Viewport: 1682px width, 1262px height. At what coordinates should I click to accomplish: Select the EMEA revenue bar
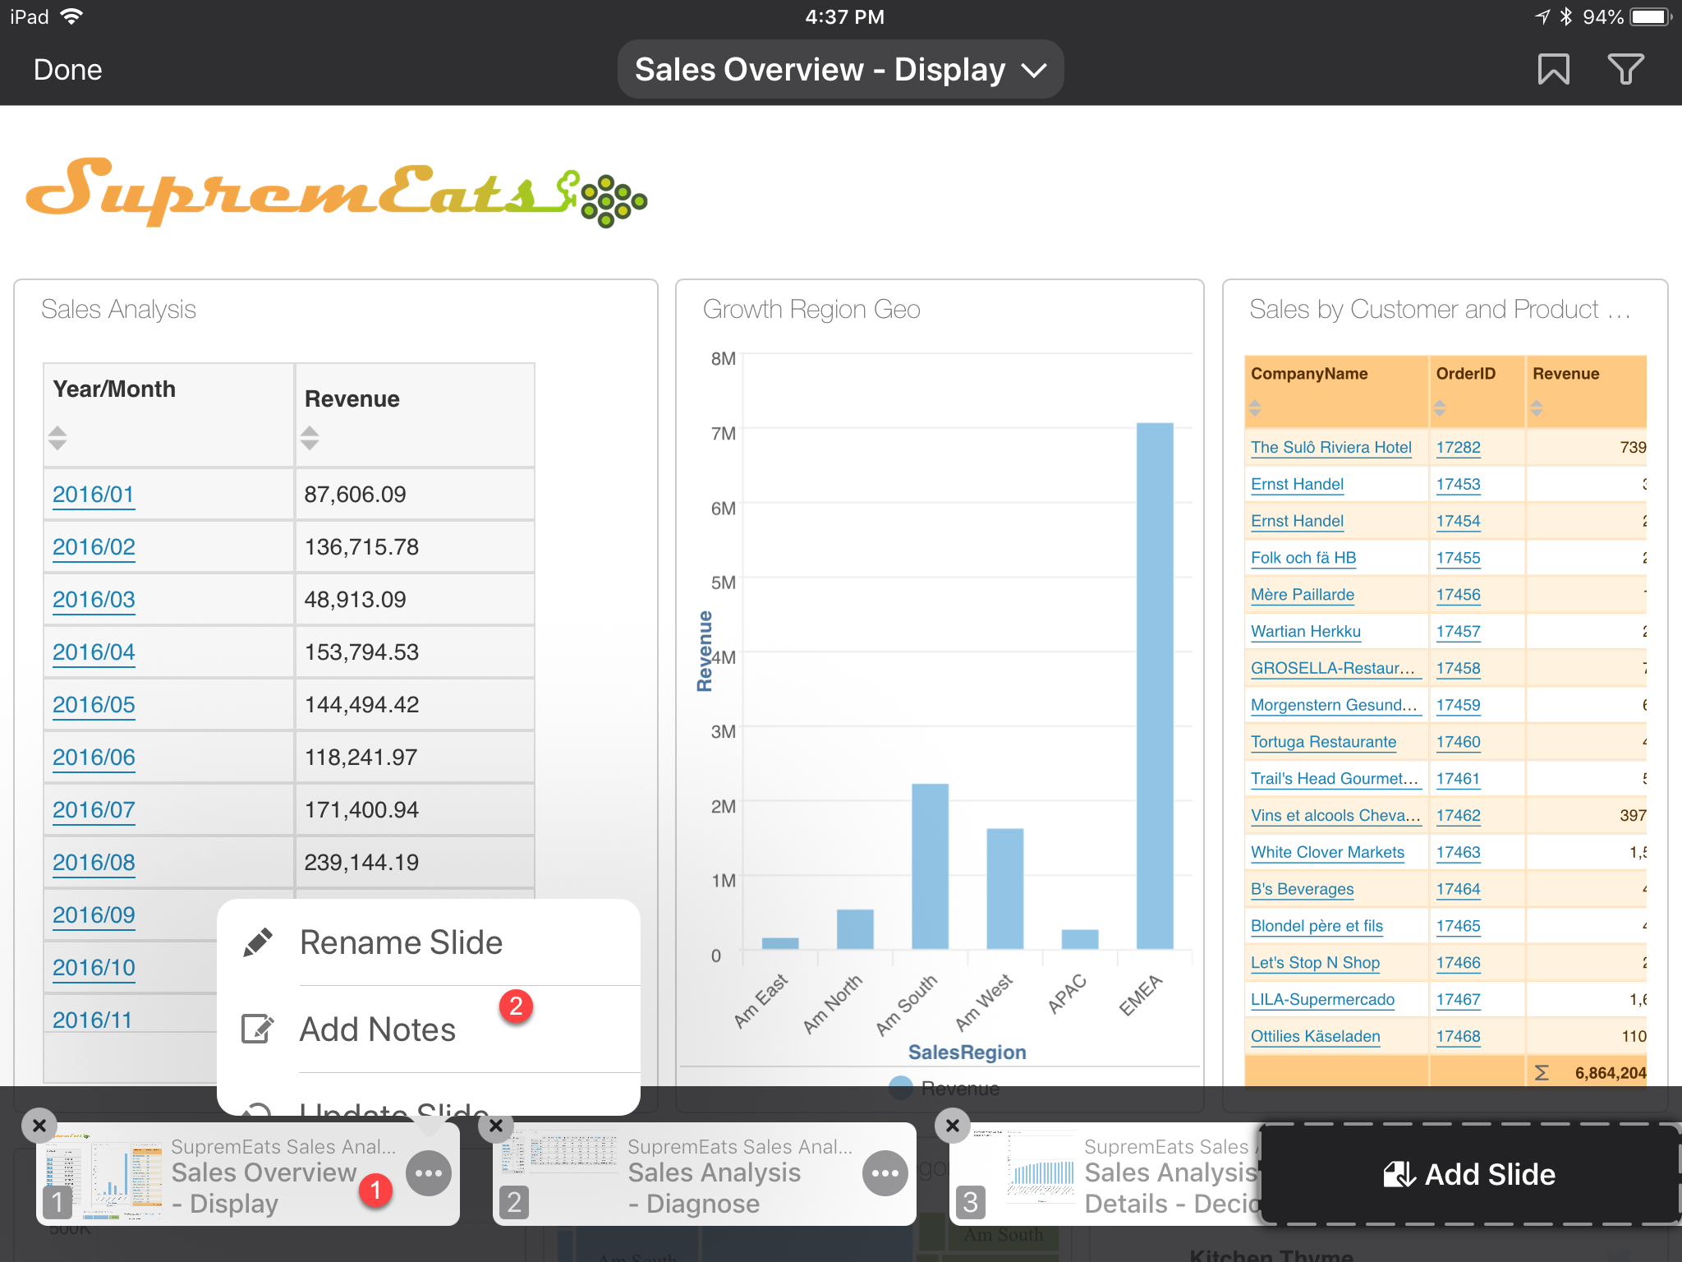1154,686
